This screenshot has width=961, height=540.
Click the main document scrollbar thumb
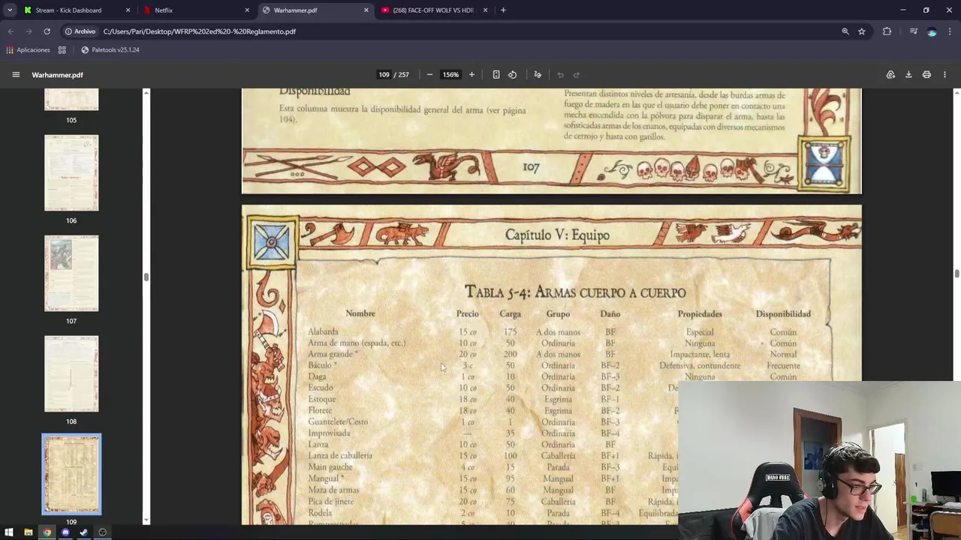pyautogui.click(x=956, y=274)
